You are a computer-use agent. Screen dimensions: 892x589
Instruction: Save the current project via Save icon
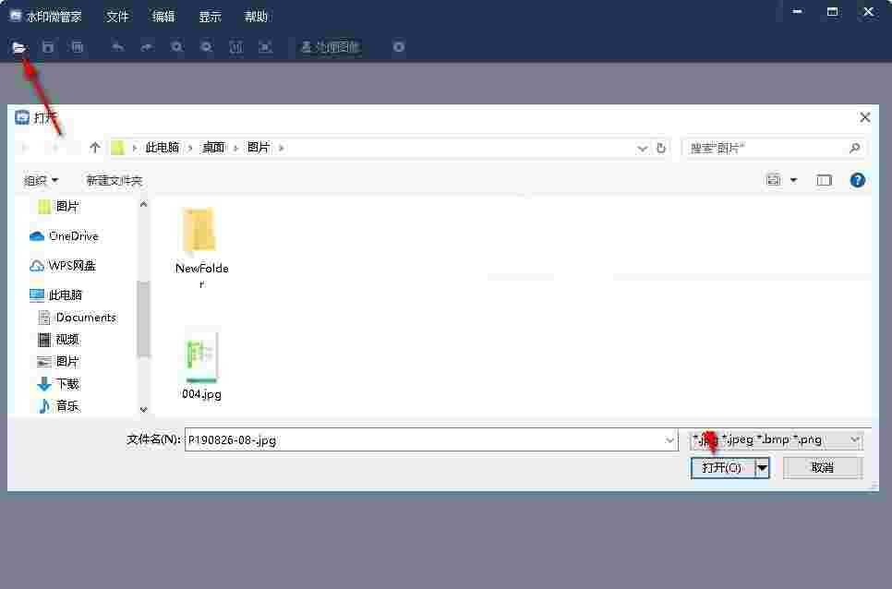click(47, 47)
